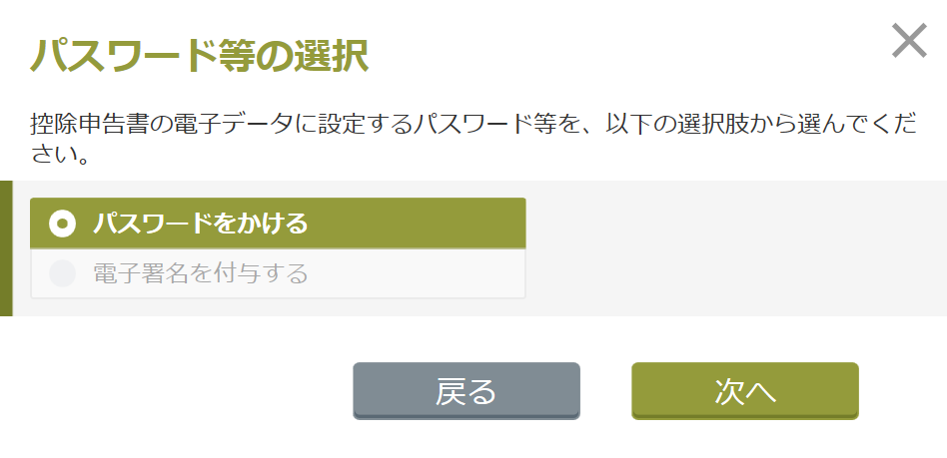The image size is (947, 458).
Task: Select the 電子署名を付与する radio button
Action: point(63,273)
